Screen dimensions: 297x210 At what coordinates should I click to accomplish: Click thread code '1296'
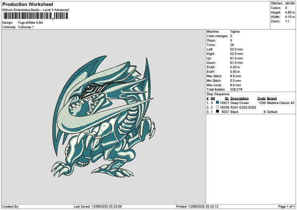[x=262, y=103]
